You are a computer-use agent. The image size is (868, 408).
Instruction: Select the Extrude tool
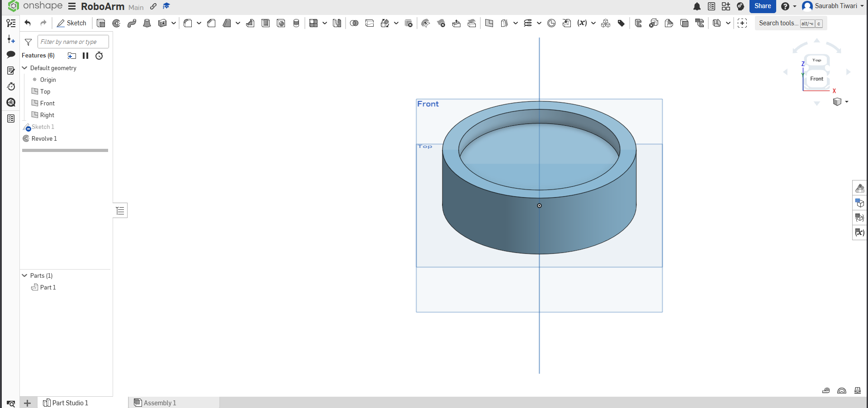(101, 23)
